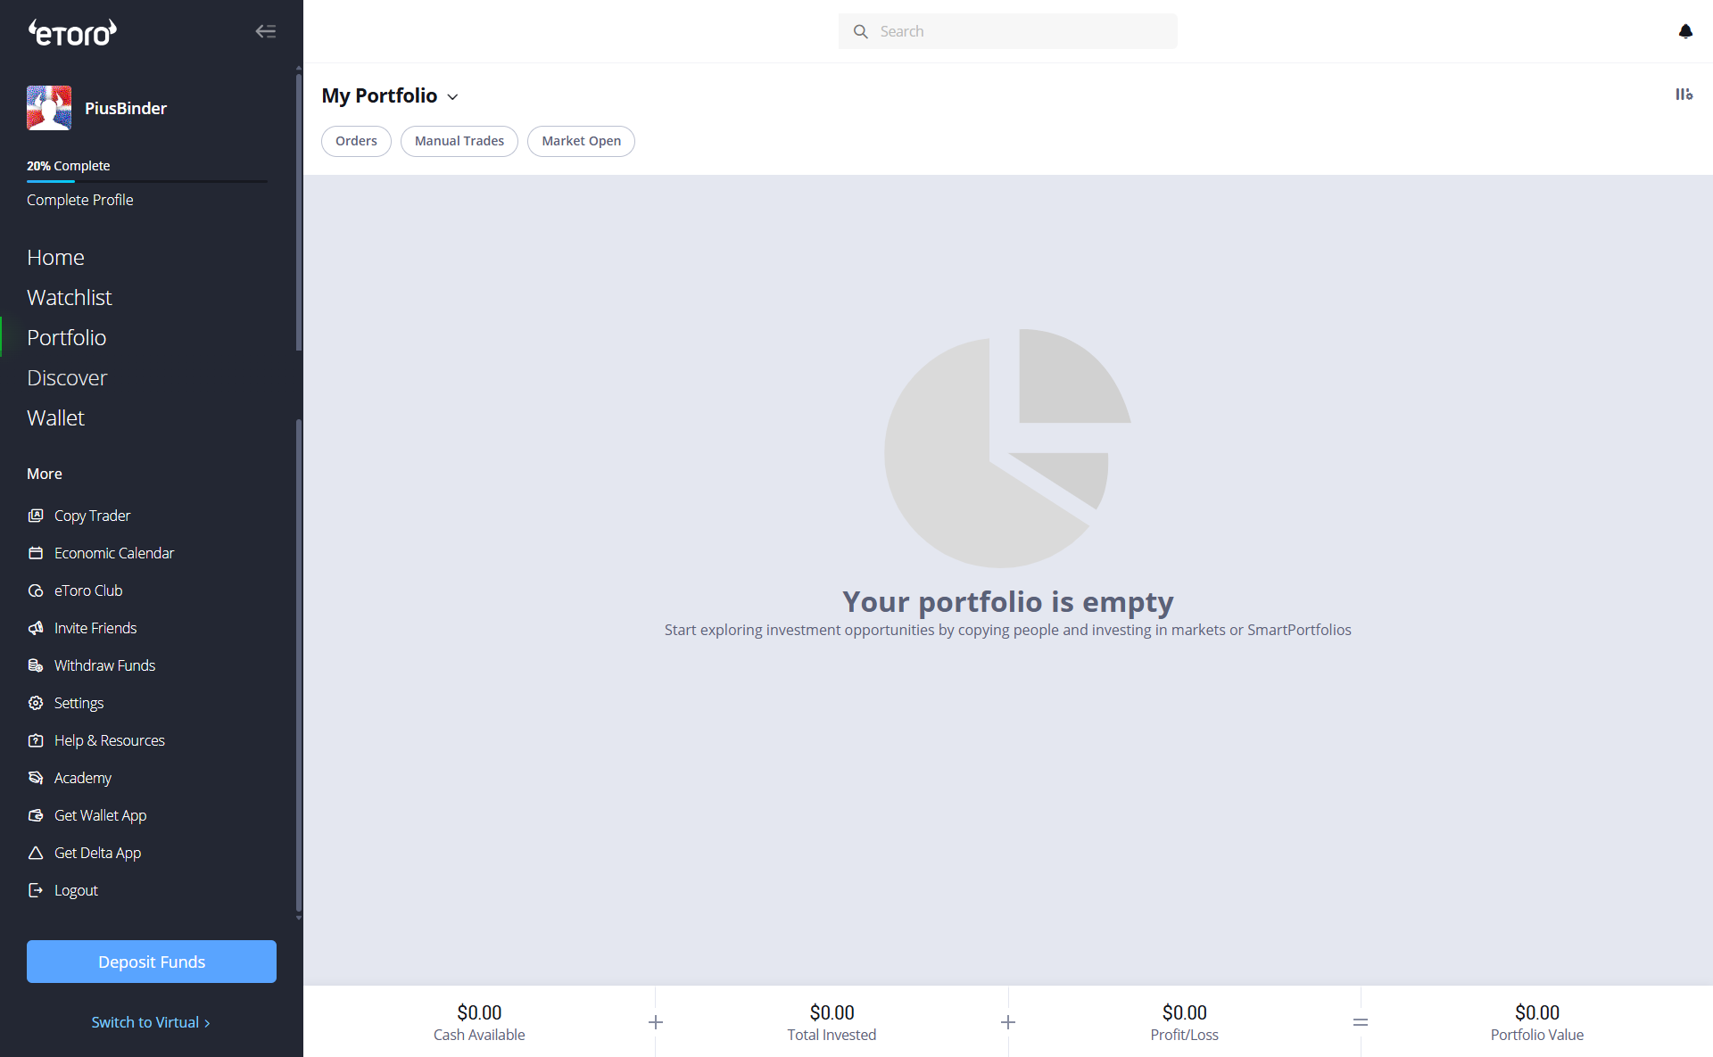
Task: Open the Discover menu item
Action: pos(67,377)
